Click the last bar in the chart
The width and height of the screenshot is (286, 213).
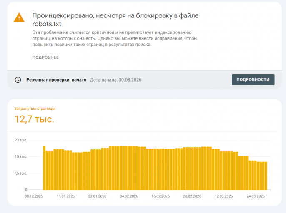[266, 176]
